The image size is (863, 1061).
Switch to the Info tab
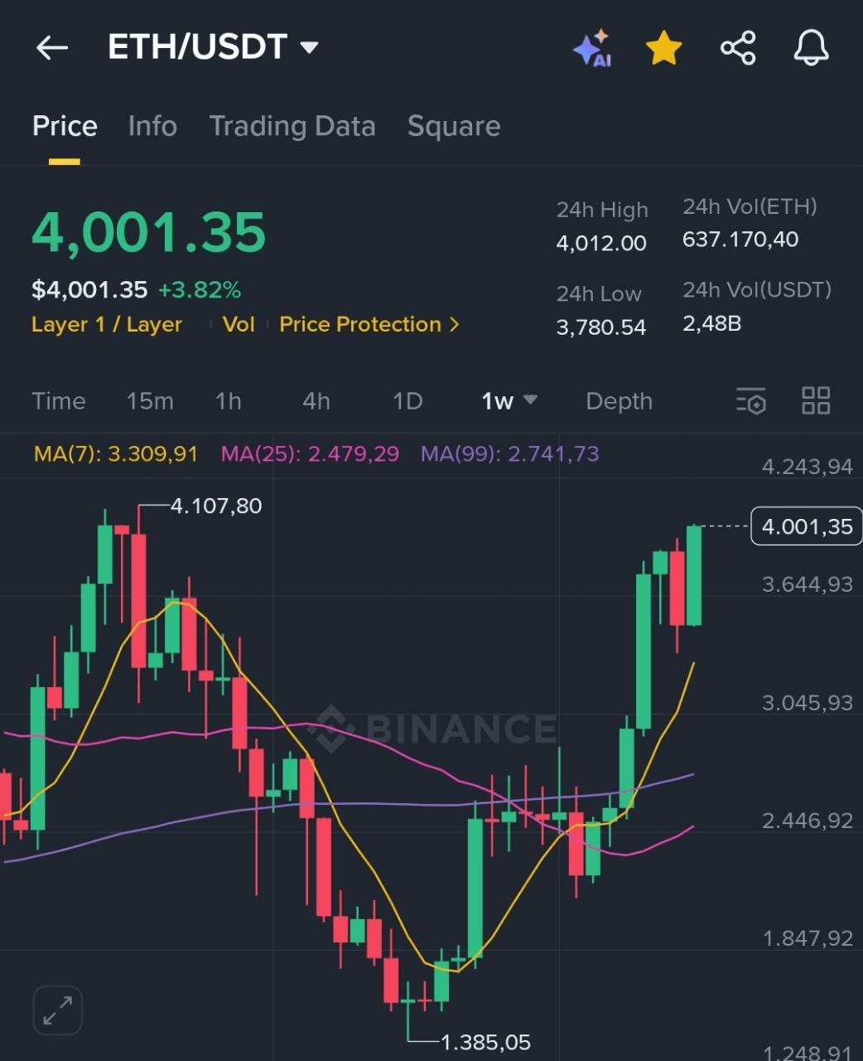(x=152, y=126)
